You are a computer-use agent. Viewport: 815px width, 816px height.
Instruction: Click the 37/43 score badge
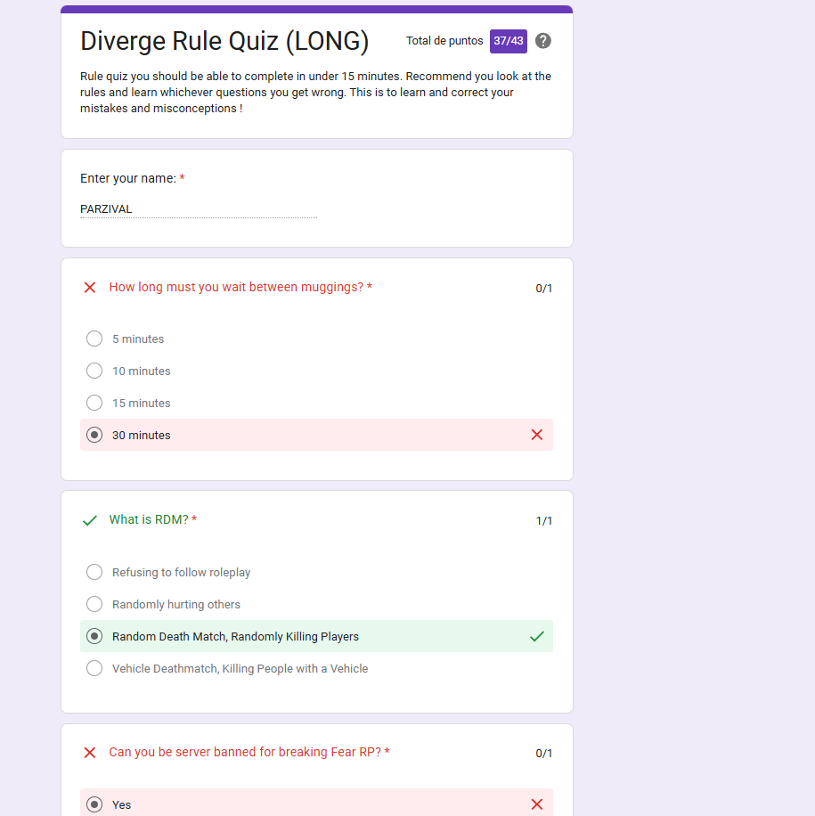point(508,41)
